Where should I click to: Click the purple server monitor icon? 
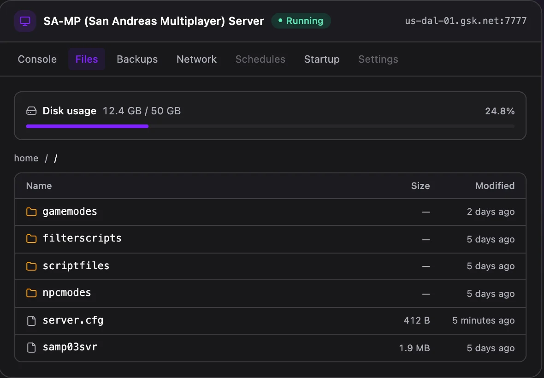point(25,21)
